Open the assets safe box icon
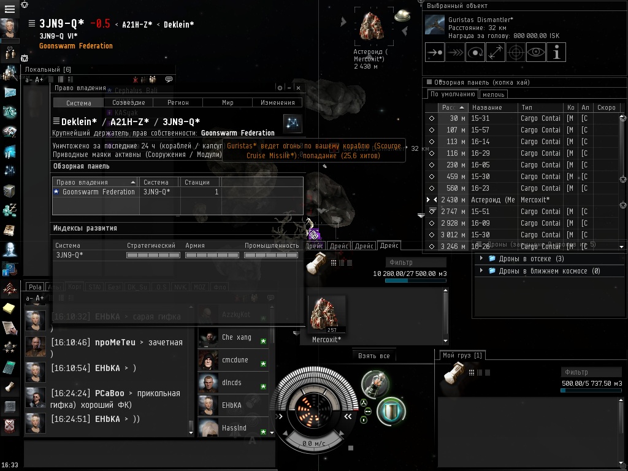This screenshot has width=628, height=471. (x=9, y=191)
